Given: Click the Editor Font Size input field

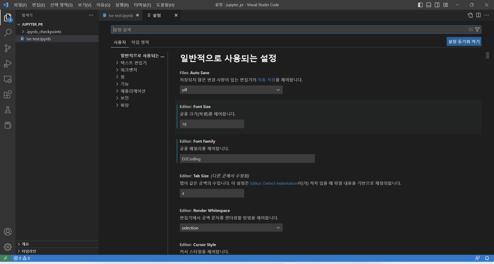Looking at the screenshot, I should coord(212,124).
